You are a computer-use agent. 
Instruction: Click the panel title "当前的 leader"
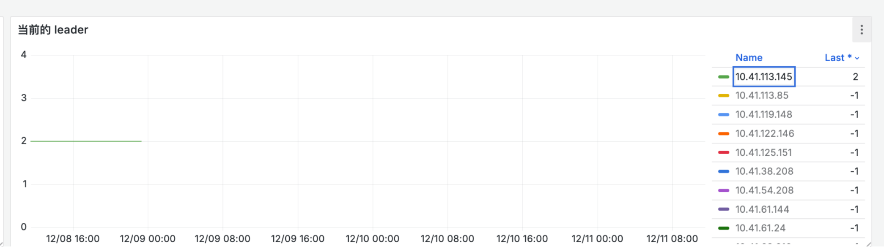click(x=53, y=30)
